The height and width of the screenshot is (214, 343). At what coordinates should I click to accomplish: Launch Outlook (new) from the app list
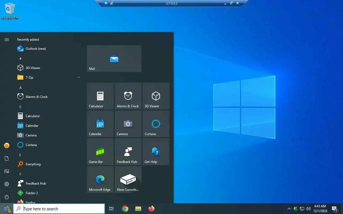click(x=48, y=49)
